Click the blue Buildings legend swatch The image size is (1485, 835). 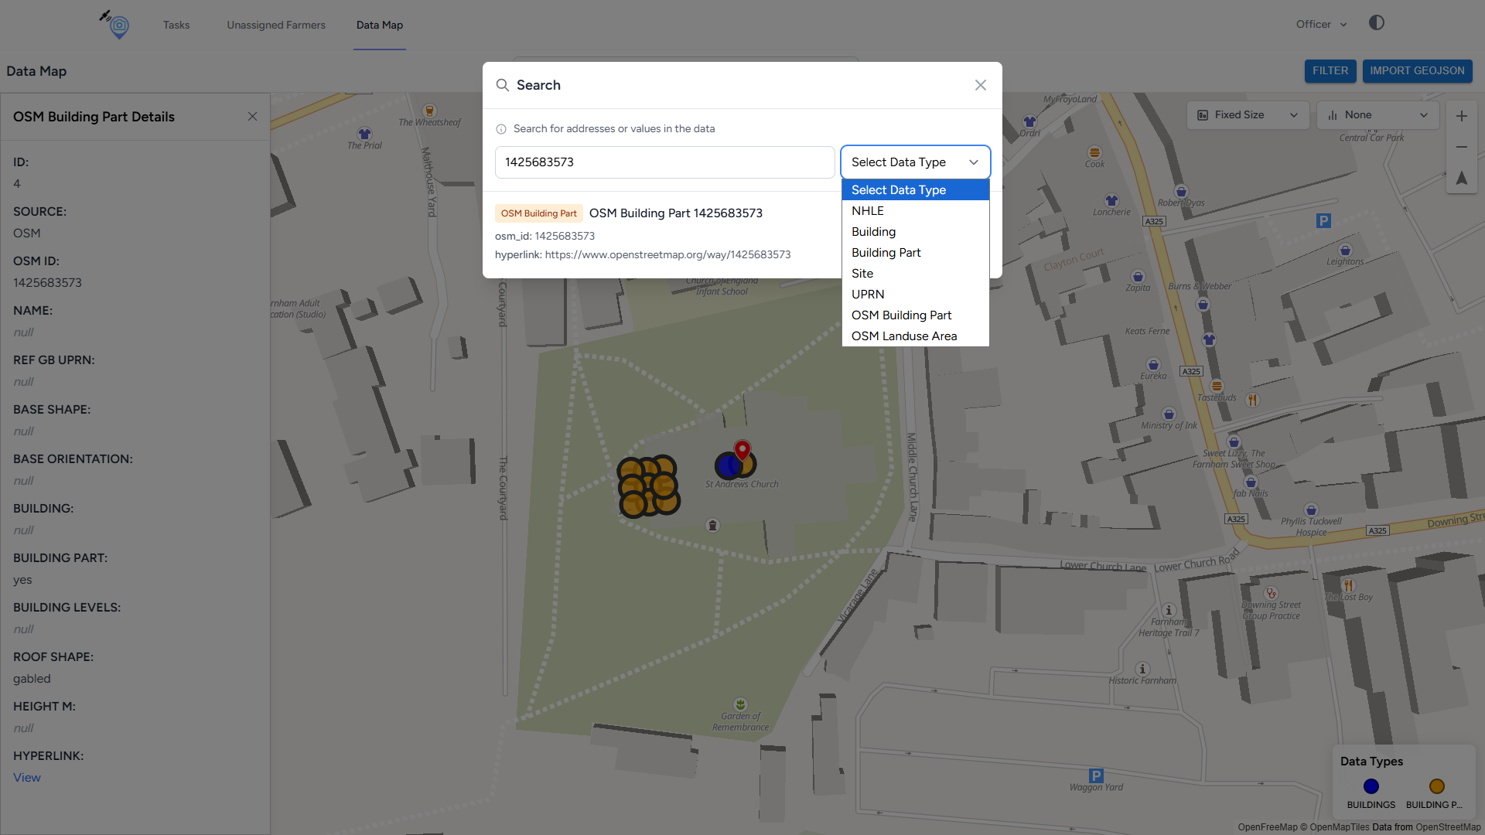click(x=1371, y=786)
